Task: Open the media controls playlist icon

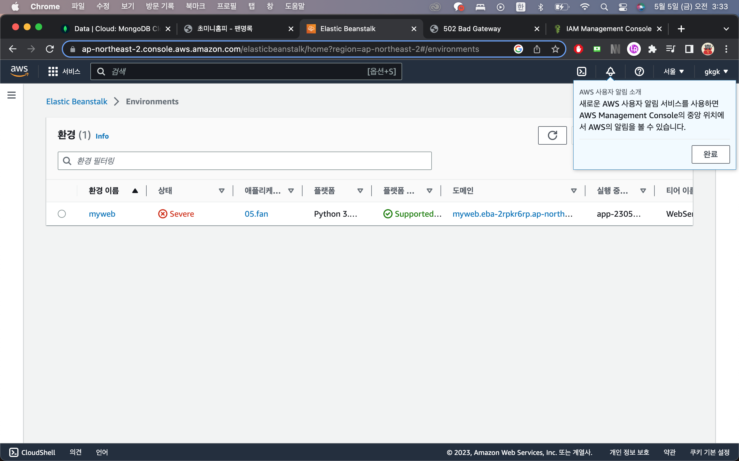Action: [x=671, y=49]
